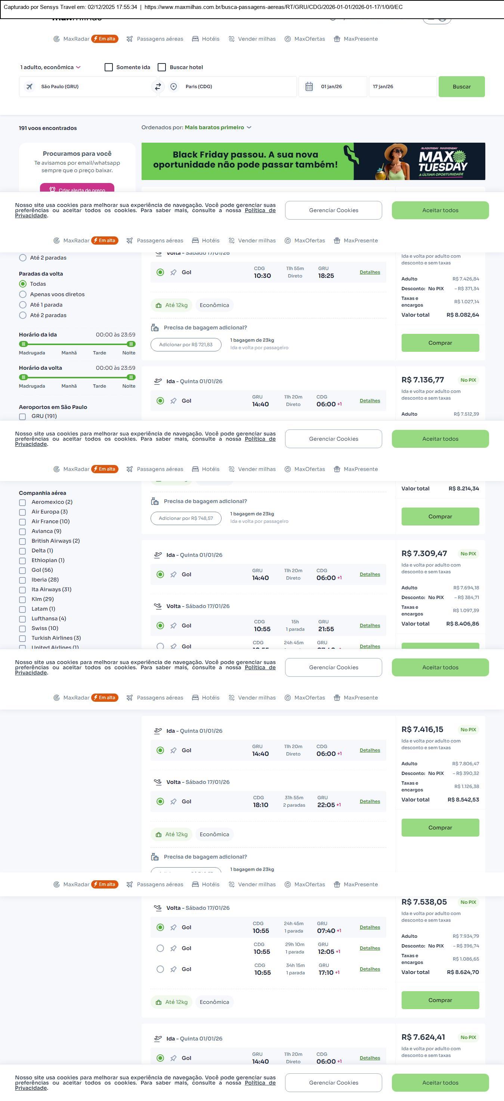
Task: Open the 1 adulto, econômica passenger dropdown
Action: click(x=50, y=67)
